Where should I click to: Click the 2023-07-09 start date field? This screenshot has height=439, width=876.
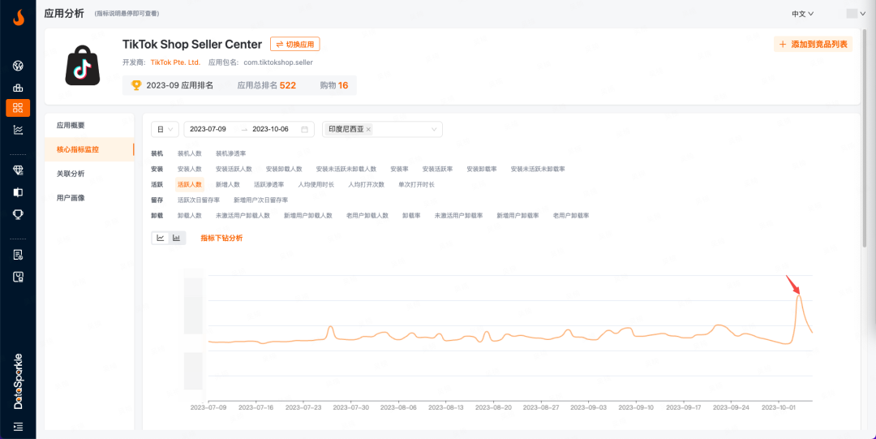pyautogui.click(x=208, y=129)
